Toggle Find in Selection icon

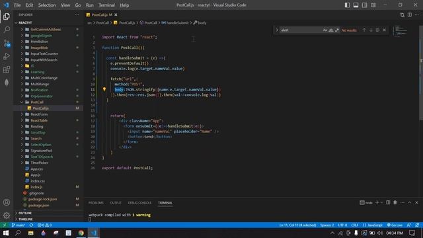pos(377,30)
